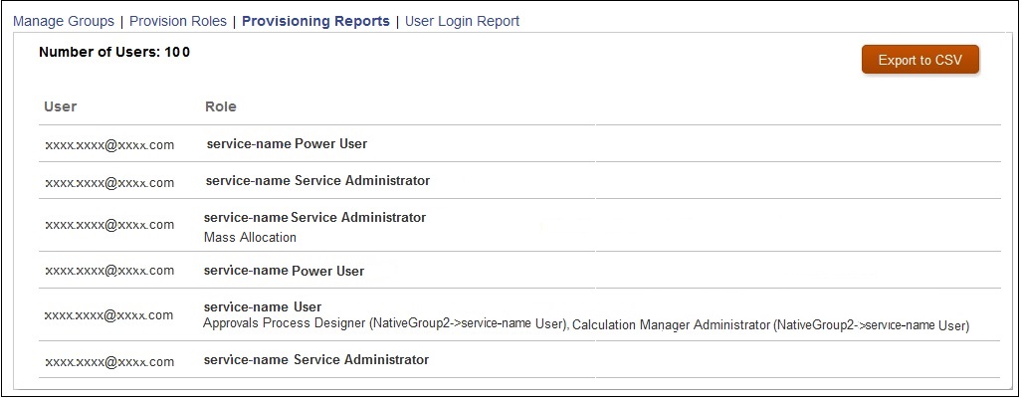Image resolution: width=1022 pixels, height=400 pixels.
Task: Click the service-name User role entry
Action: [263, 307]
